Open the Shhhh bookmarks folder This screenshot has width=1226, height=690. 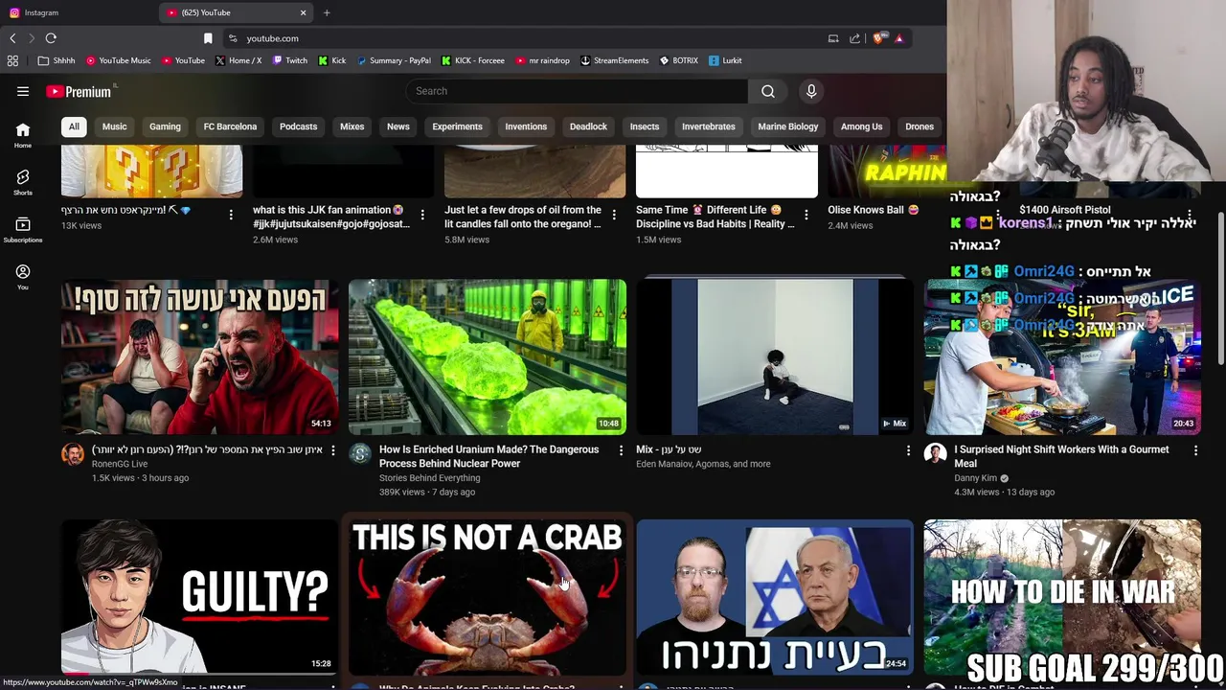point(57,60)
